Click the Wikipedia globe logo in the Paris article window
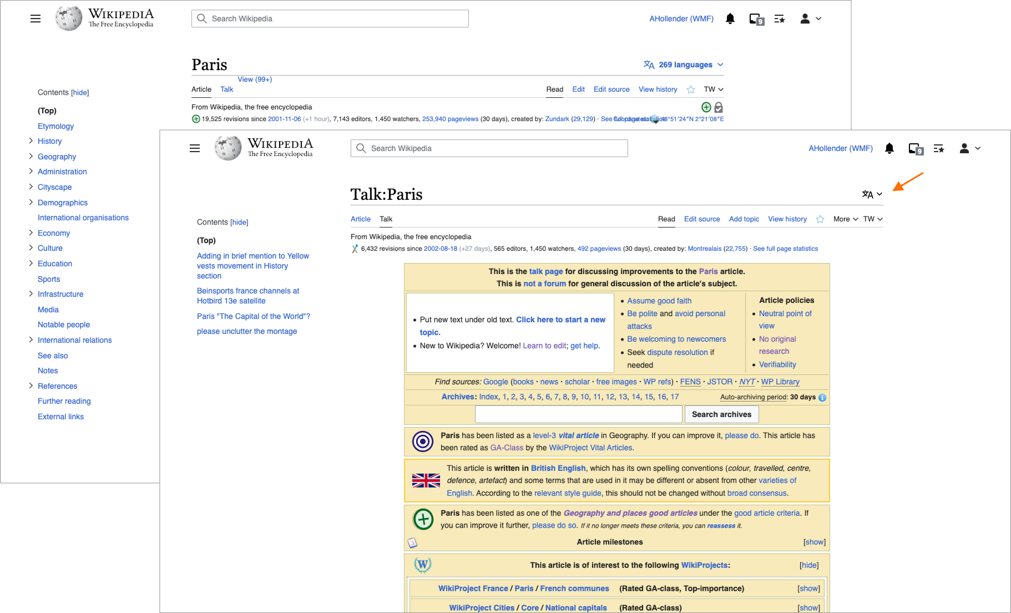 coord(69,19)
